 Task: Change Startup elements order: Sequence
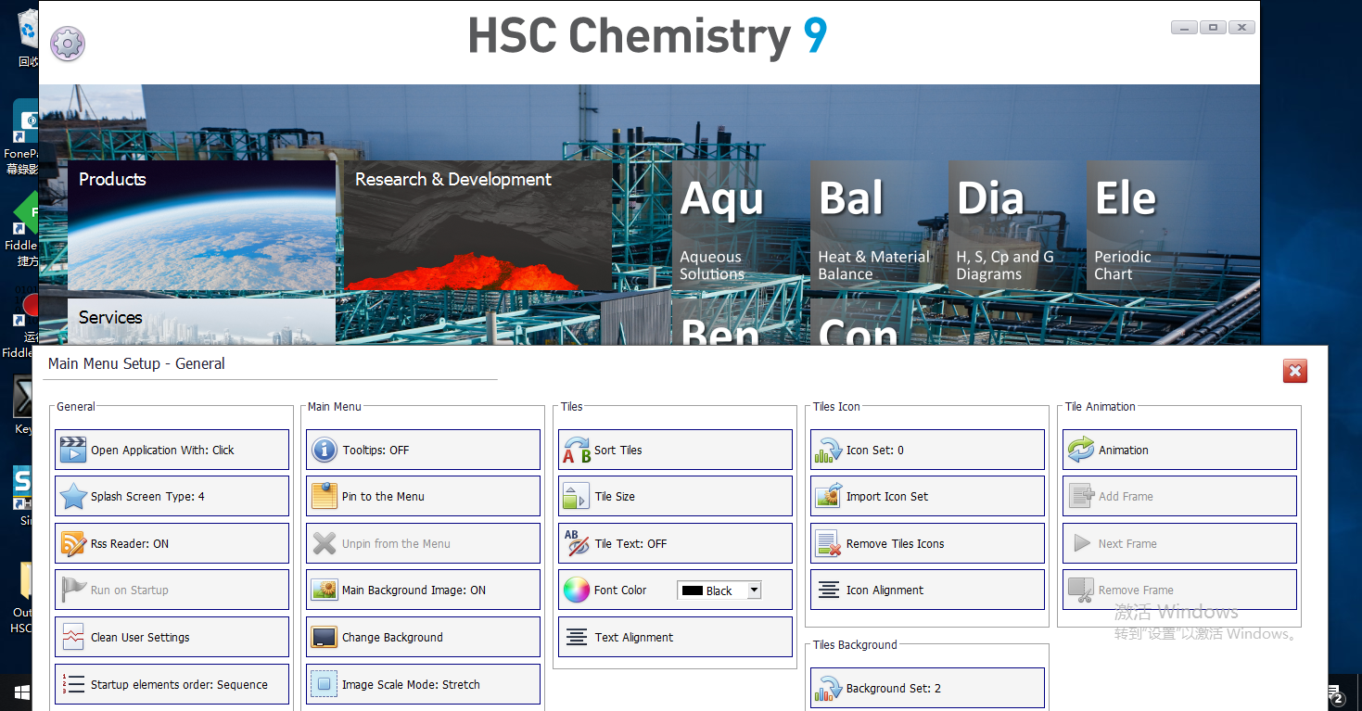[x=172, y=684]
